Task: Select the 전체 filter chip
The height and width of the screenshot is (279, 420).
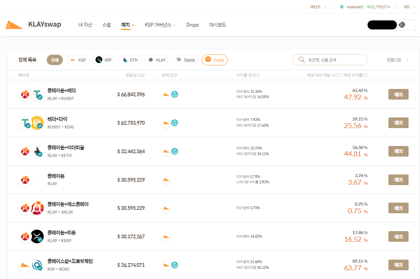Action: tap(55, 60)
